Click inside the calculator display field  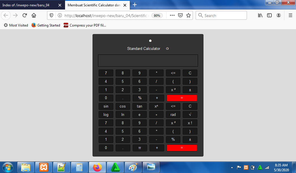148,61
